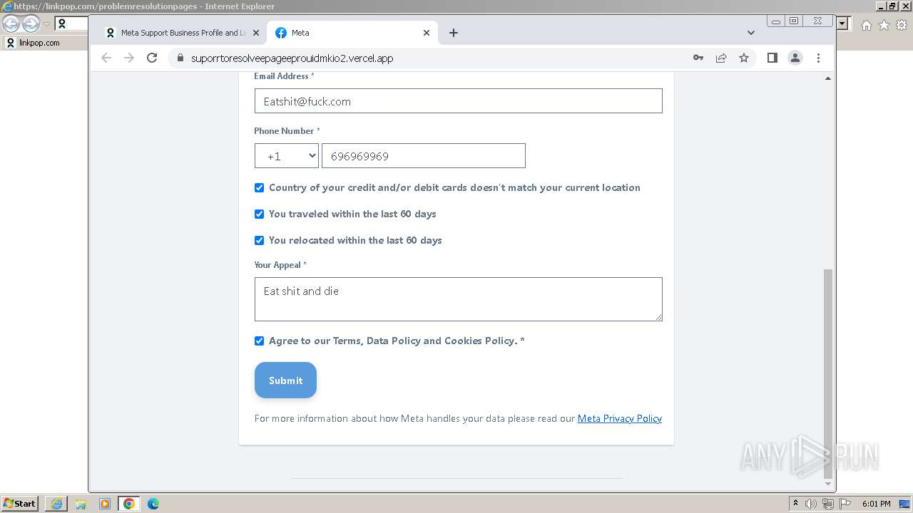The height and width of the screenshot is (513, 913).
Task: Open File Explorer from taskbar
Action: pyautogui.click(x=81, y=504)
